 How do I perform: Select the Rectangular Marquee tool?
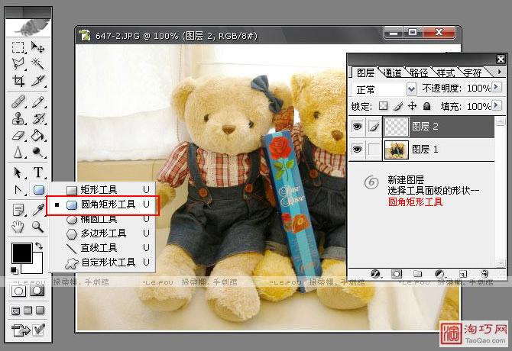(18, 47)
